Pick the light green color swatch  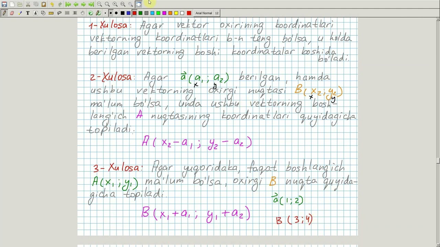[158, 13]
